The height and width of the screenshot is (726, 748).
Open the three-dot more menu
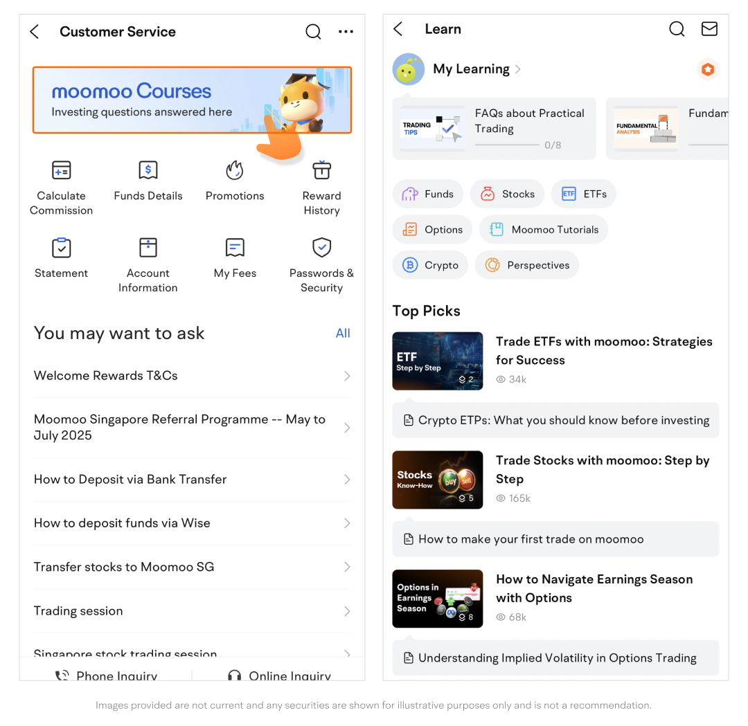[x=346, y=32]
